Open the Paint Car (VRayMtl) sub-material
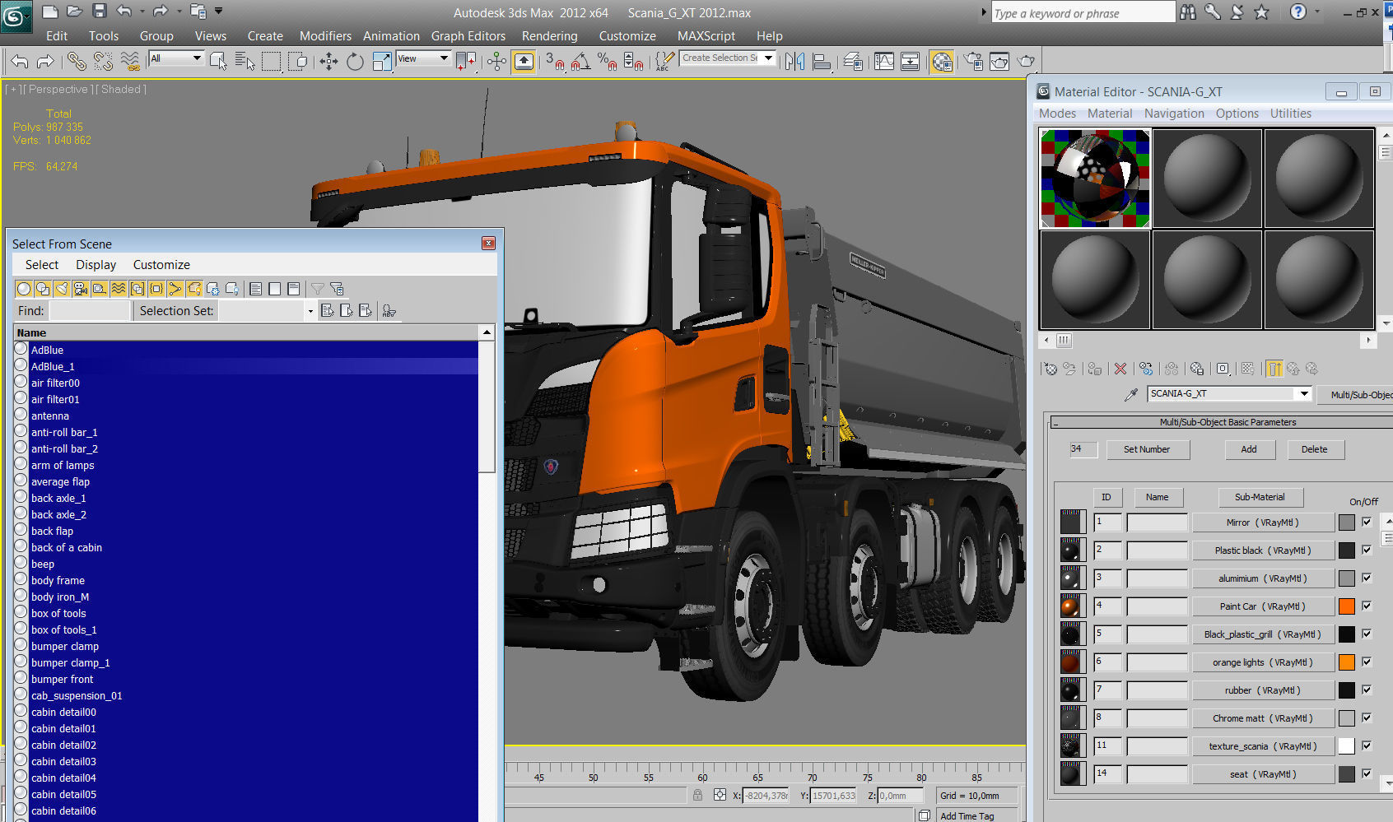The width and height of the screenshot is (1393, 822). coord(1263,606)
